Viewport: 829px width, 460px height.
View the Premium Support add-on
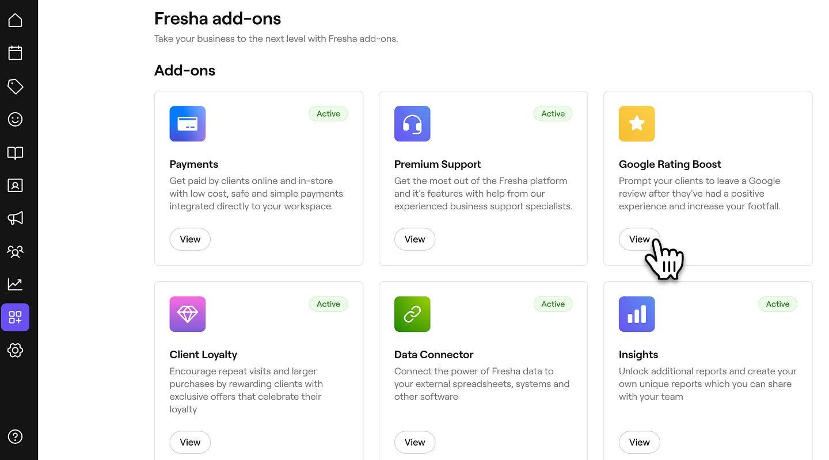pyautogui.click(x=414, y=239)
